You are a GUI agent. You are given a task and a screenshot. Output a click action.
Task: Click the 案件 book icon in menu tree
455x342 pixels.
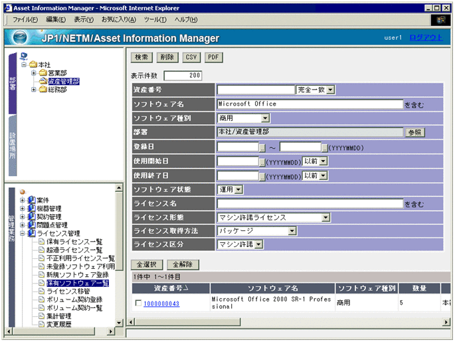[31, 199]
